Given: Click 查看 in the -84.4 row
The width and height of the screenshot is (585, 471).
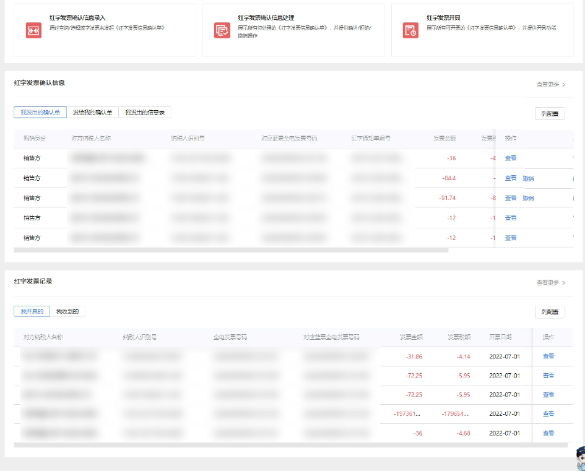Looking at the screenshot, I should (x=510, y=178).
